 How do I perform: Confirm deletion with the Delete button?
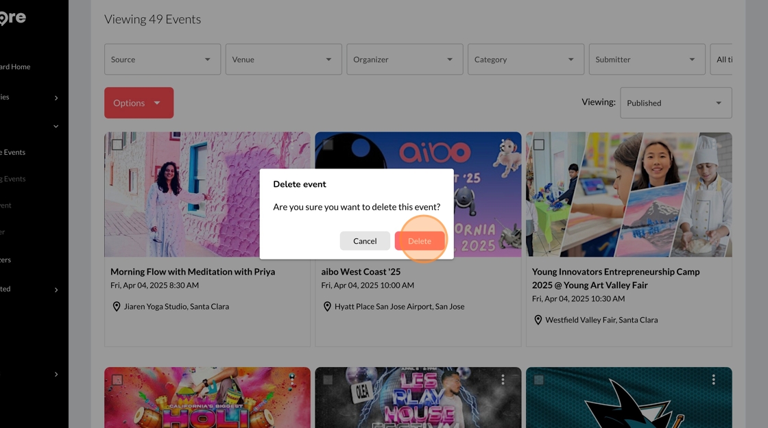[420, 240]
